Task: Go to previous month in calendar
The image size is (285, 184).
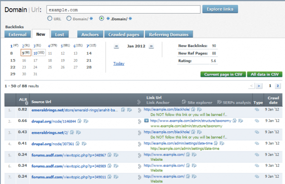Action: [116, 46]
